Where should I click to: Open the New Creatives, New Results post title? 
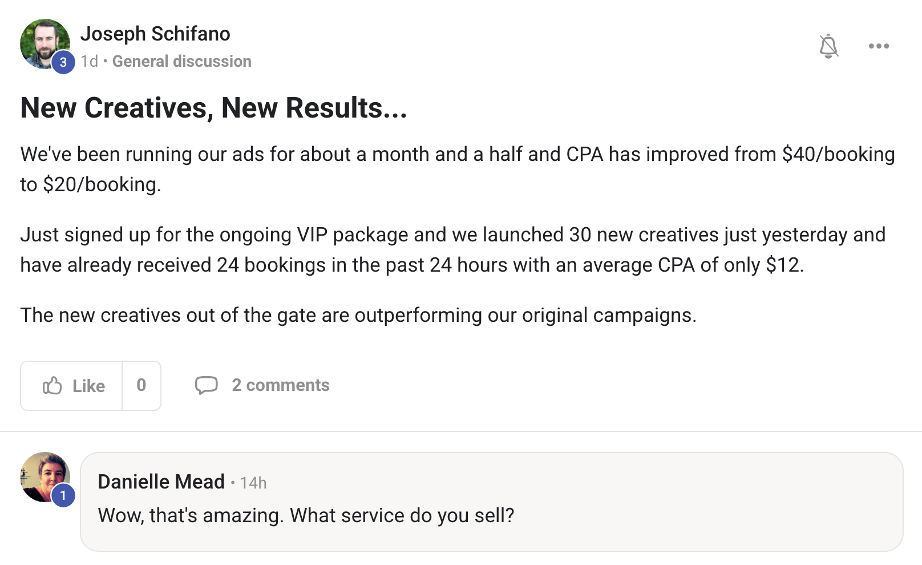213,108
